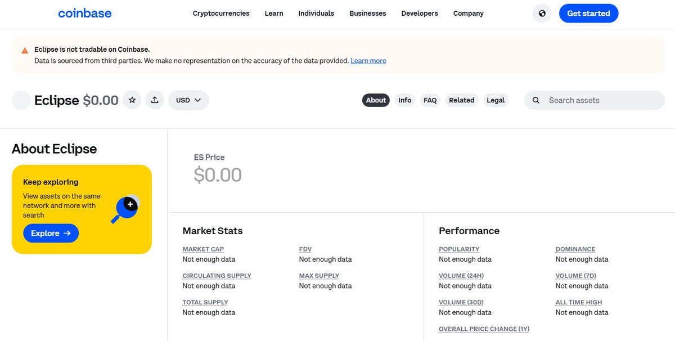Open the globe language selector
675x341 pixels.
(x=542, y=14)
